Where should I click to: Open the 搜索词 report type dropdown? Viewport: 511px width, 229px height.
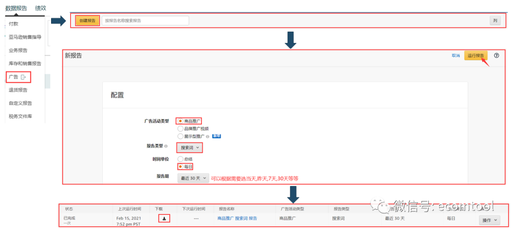pyautogui.click(x=190, y=148)
